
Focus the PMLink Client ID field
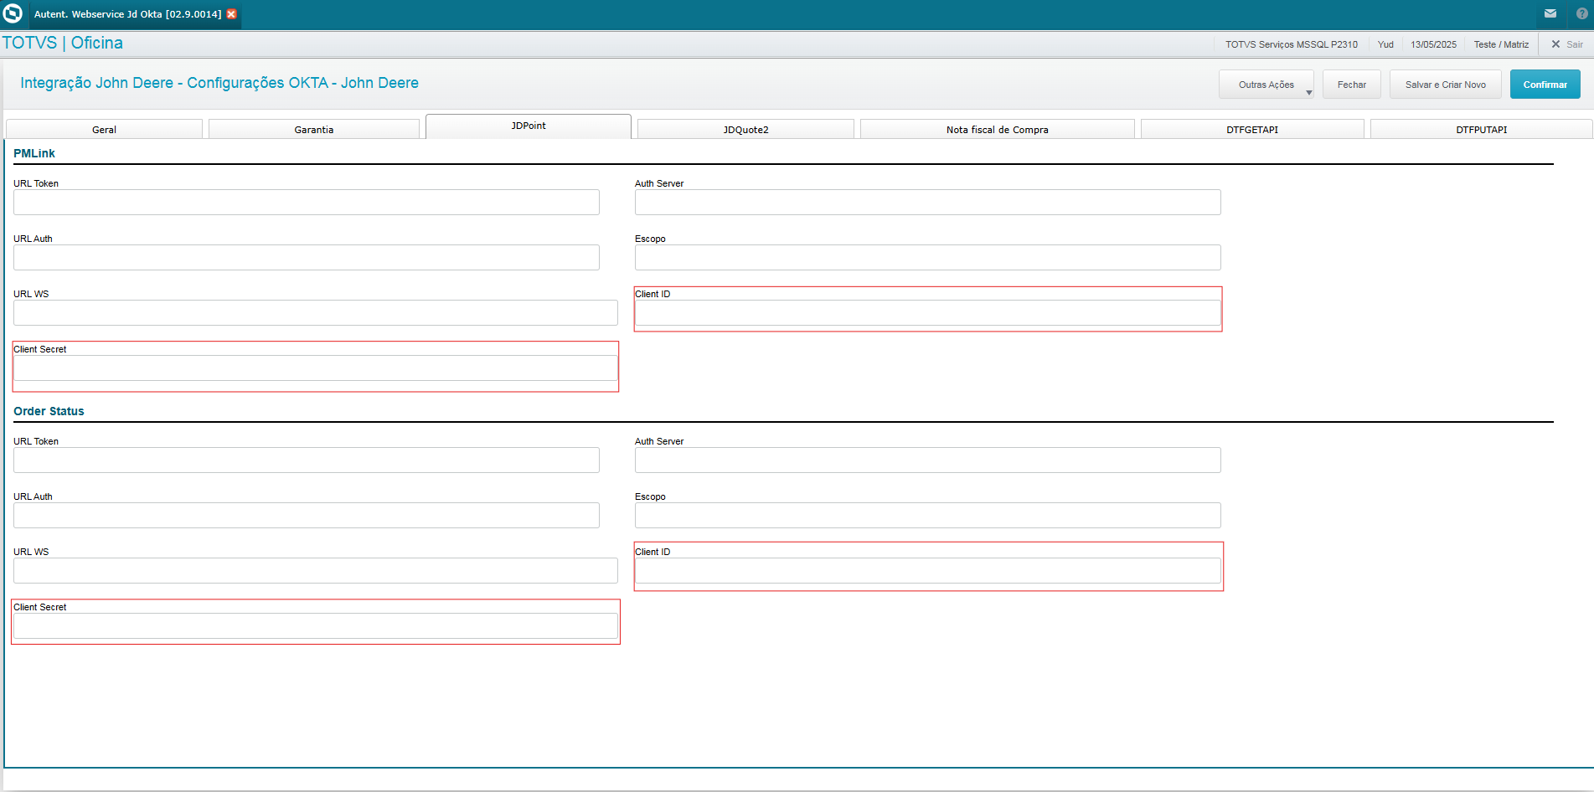click(928, 313)
